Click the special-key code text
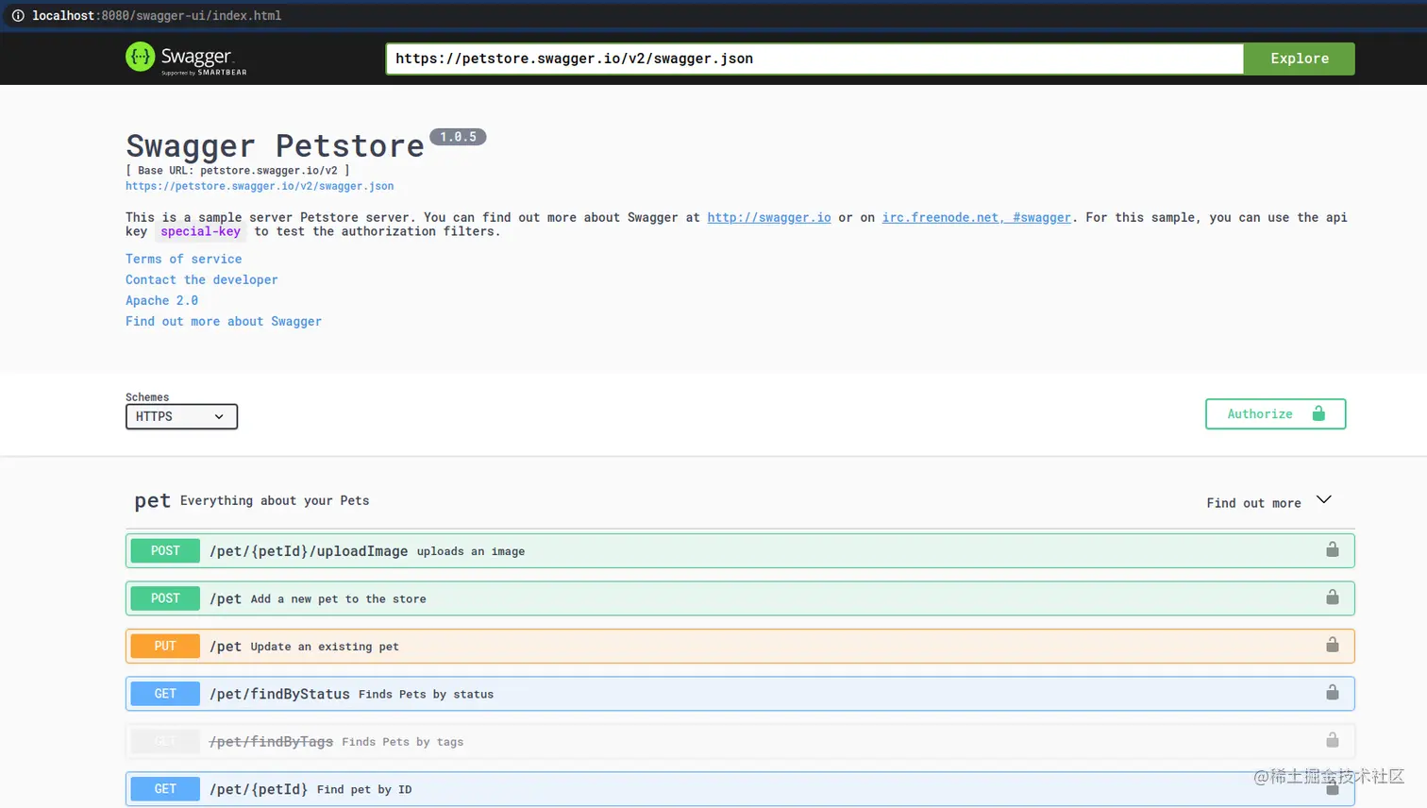This screenshot has width=1427, height=808. click(x=200, y=231)
